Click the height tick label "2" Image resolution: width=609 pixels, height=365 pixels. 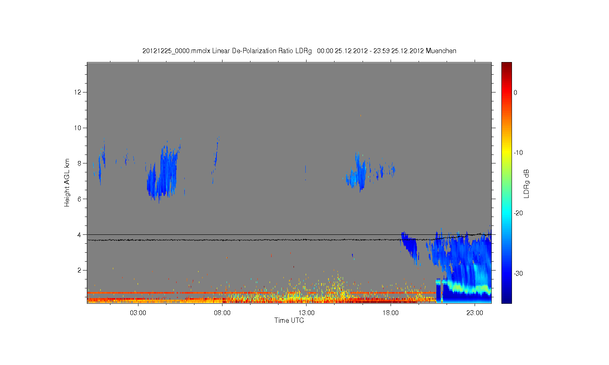[x=80, y=270]
